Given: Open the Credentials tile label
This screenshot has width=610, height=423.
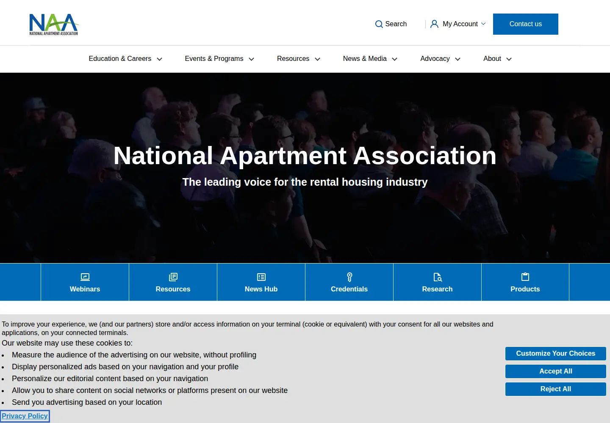Looking at the screenshot, I should pyautogui.click(x=349, y=289).
